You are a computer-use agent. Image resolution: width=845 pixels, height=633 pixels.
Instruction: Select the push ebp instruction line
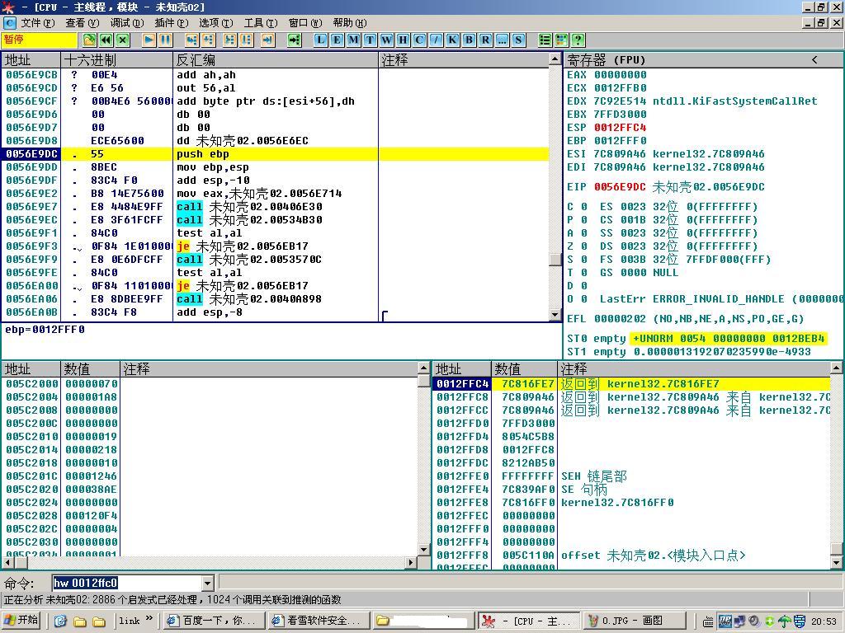275,154
